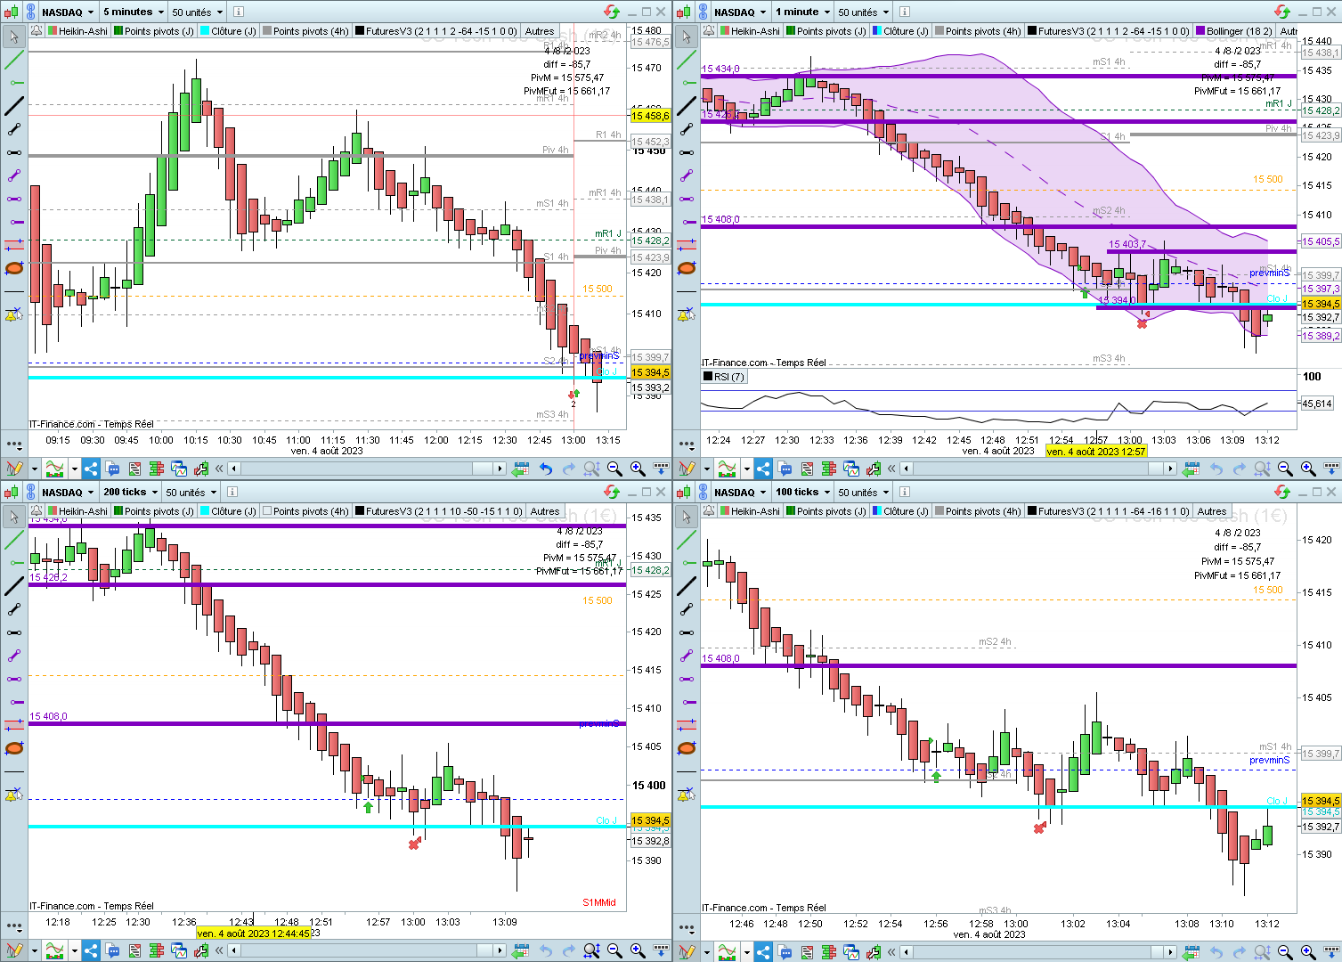Open the Autres menu in the 200 ticks chart
The height and width of the screenshot is (962, 1342).
point(545,511)
